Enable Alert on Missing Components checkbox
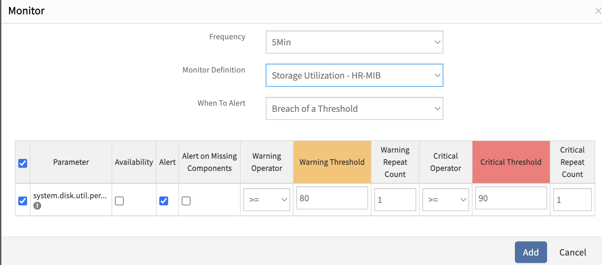The width and height of the screenshot is (602, 265). tap(186, 201)
